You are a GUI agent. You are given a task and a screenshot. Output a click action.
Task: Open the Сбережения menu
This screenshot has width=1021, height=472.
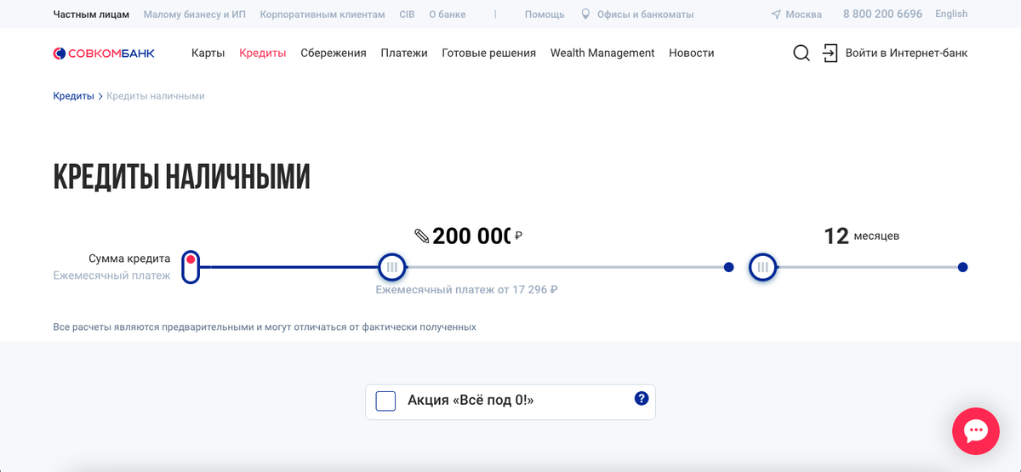(334, 53)
